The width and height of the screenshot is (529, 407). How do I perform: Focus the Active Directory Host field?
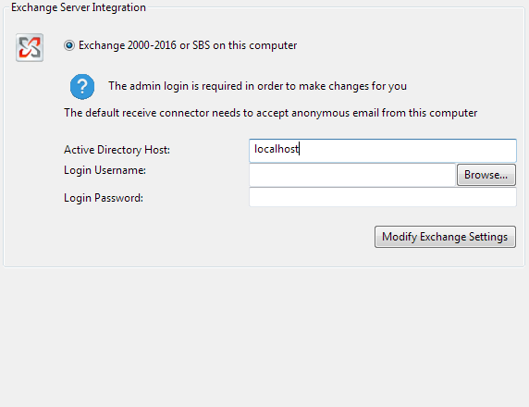click(x=383, y=150)
